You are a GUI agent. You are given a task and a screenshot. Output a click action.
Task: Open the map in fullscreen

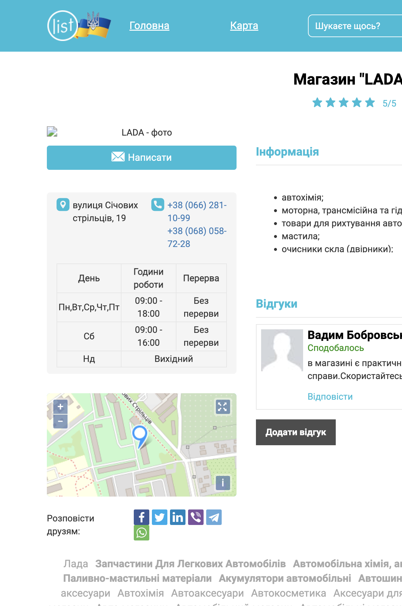click(223, 407)
